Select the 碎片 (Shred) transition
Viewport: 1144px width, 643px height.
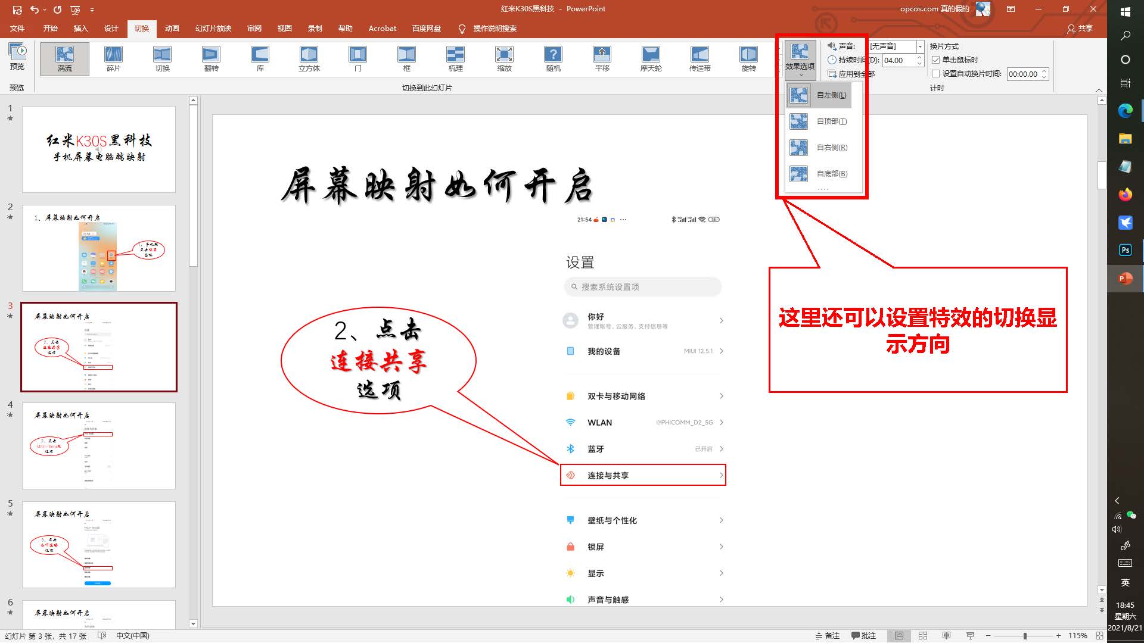tap(114, 59)
